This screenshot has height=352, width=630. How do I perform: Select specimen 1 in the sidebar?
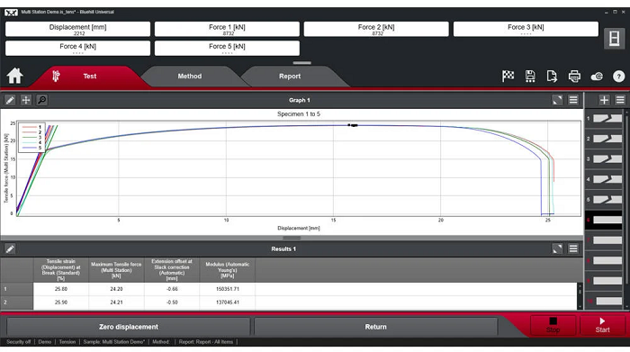click(604, 119)
